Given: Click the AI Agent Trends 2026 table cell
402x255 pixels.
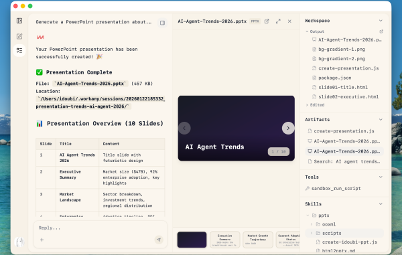Looking at the screenshot, I should click(x=78, y=158).
